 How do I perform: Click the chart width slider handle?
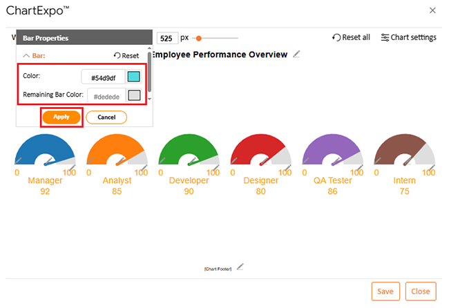click(199, 38)
